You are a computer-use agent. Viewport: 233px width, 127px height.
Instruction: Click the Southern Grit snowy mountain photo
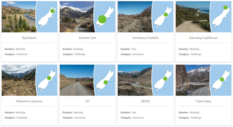click(x=76, y=17)
